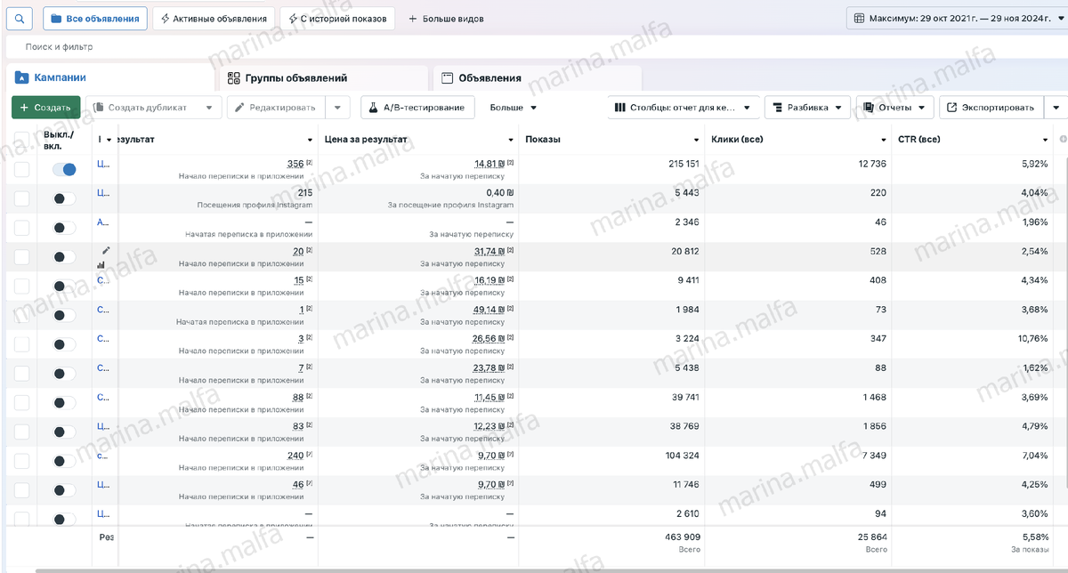Click the clicks value 12 736
The image size is (1068, 573).
point(872,164)
